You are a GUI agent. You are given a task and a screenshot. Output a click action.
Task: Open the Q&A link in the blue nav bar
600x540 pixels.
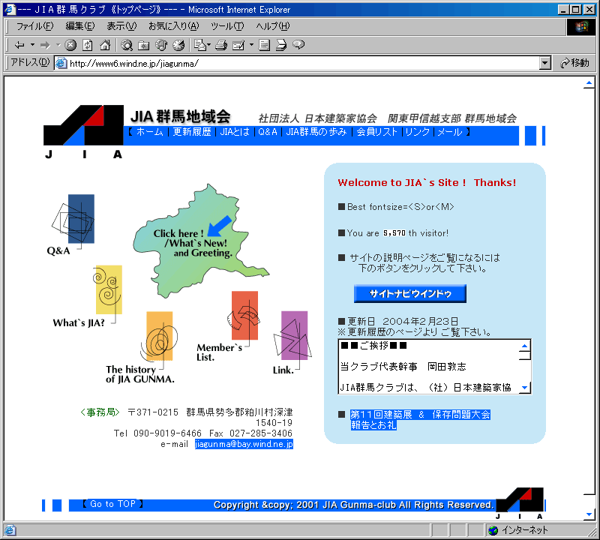(x=268, y=132)
